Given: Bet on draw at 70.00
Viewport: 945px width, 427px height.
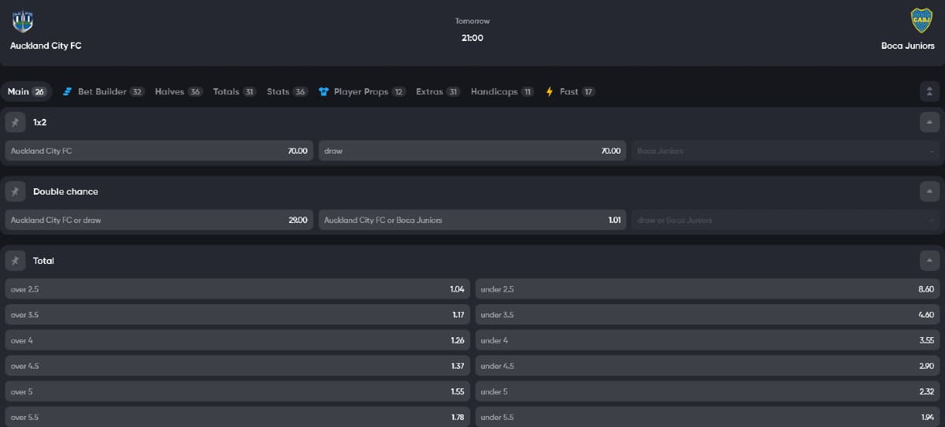Looking at the screenshot, I should [x=472, y=150].
